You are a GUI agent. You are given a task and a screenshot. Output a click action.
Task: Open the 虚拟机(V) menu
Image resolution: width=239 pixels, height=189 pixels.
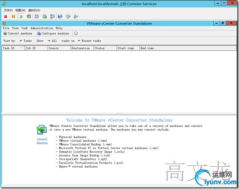coord(34,10)
